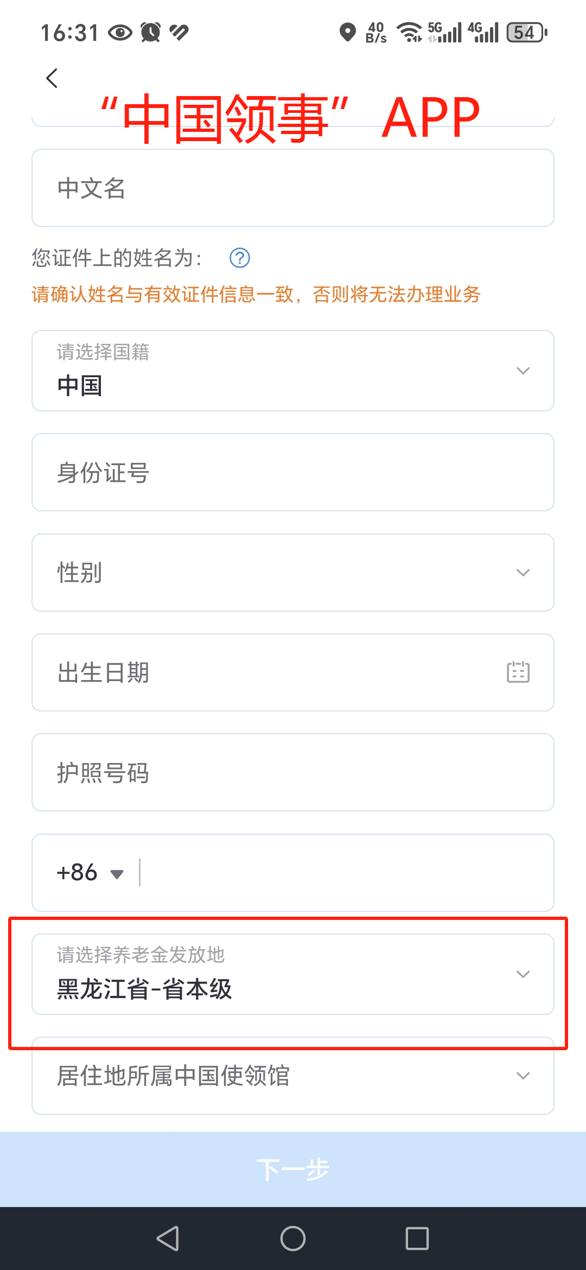This screenshot has height=1270, width=586.
Task: Tap the back arrow at top left
Action: coord(52,78)
